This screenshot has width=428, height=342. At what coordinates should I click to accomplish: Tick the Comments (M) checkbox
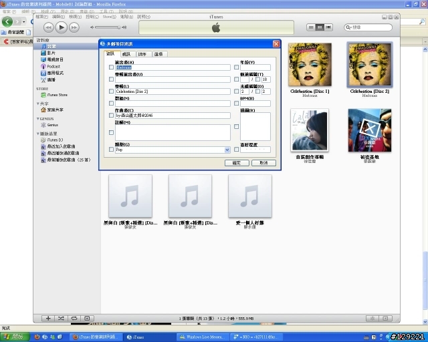(x=111, y=132)
